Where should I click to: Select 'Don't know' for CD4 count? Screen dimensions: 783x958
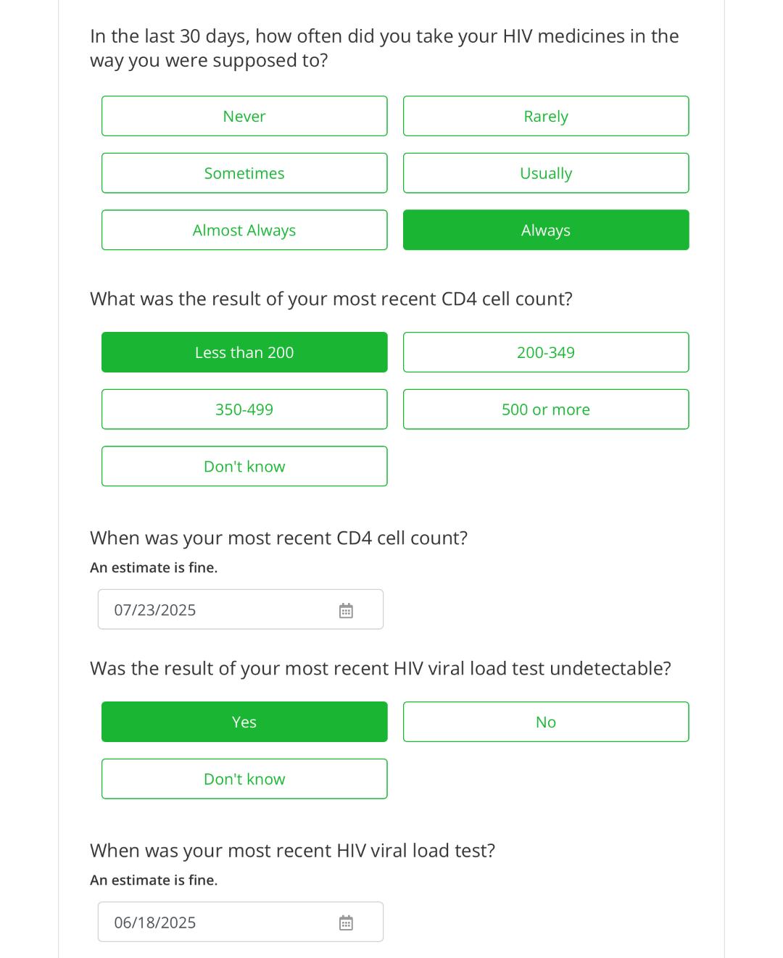tap(244, 467)
